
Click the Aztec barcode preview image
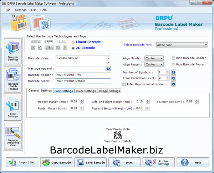118,135
